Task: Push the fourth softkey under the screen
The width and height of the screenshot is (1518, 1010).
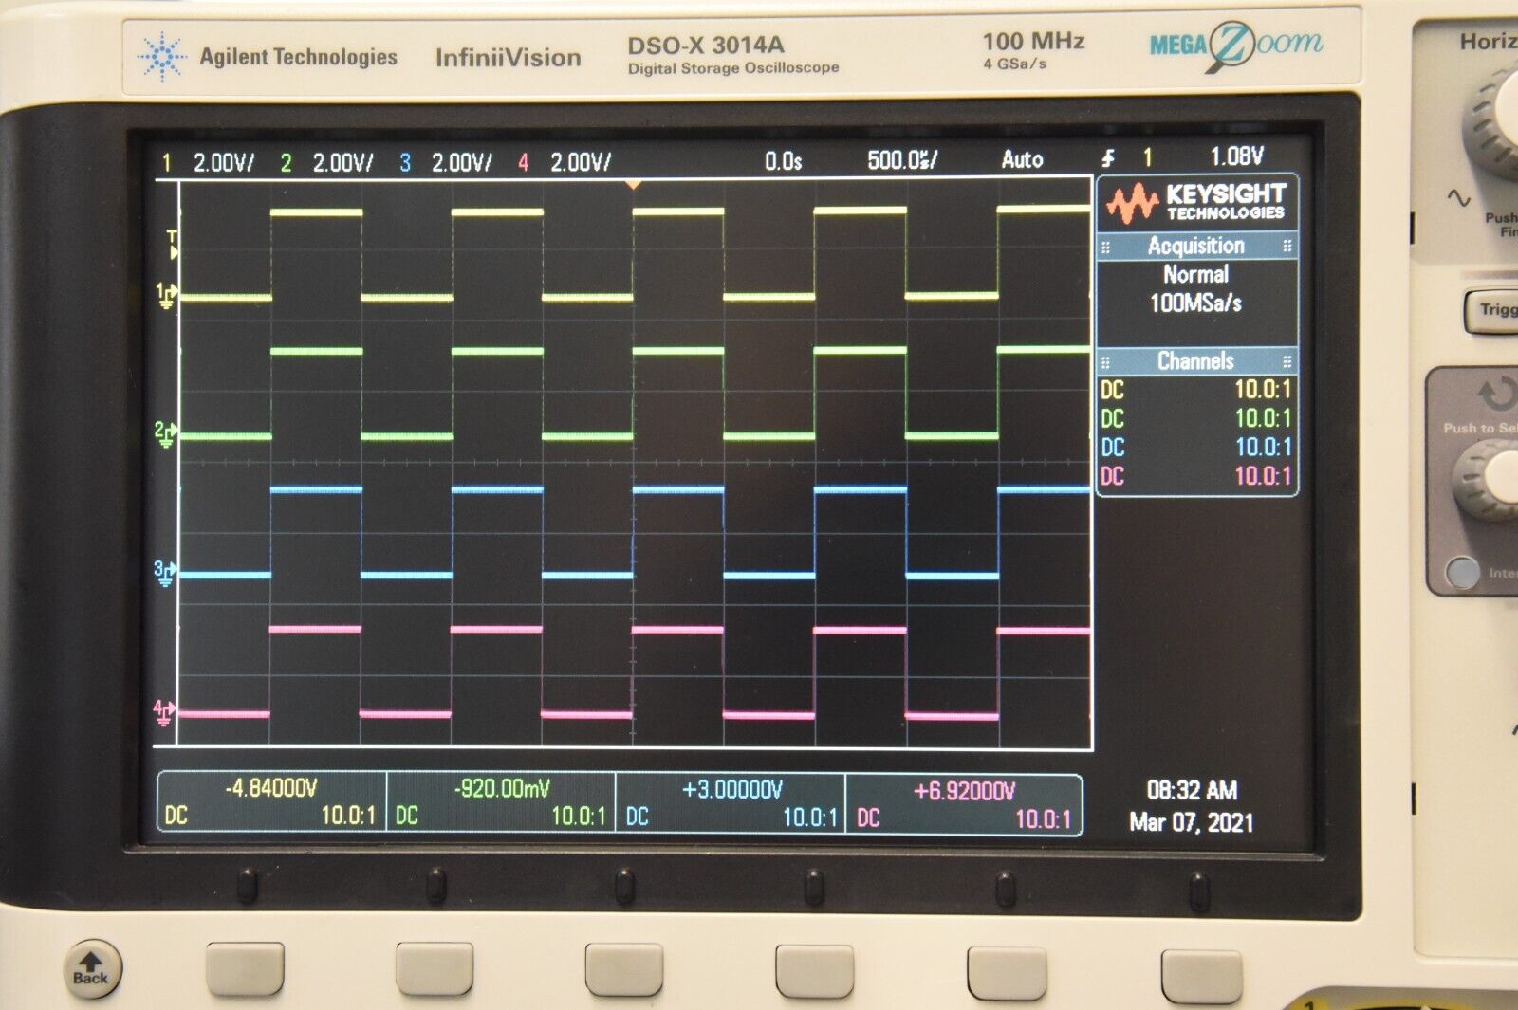Action: 815,971
